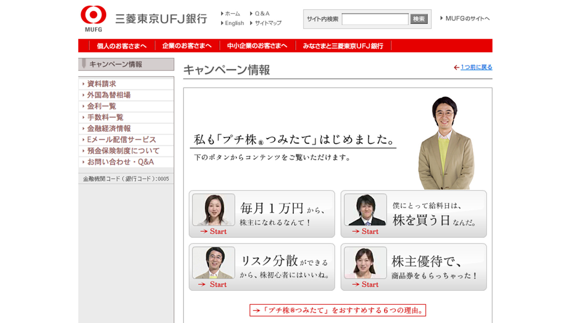Click the キャンペーン情報 sidebar heading
Image resolution: width=574 pixels, height=323 pixels.
click(126, 64)
